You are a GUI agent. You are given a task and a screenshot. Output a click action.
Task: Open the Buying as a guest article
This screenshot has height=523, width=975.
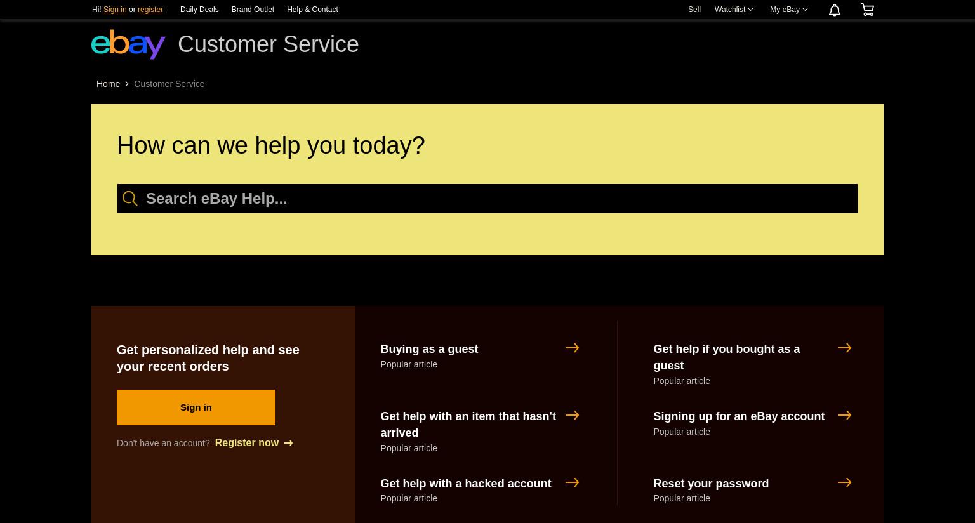(429, 349)
